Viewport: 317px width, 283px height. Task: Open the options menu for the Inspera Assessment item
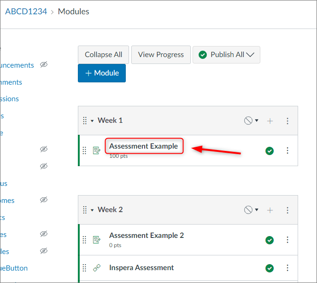tap(288, 268)
